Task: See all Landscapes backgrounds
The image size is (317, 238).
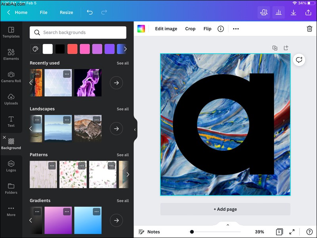Action: (x=123, y=109)
